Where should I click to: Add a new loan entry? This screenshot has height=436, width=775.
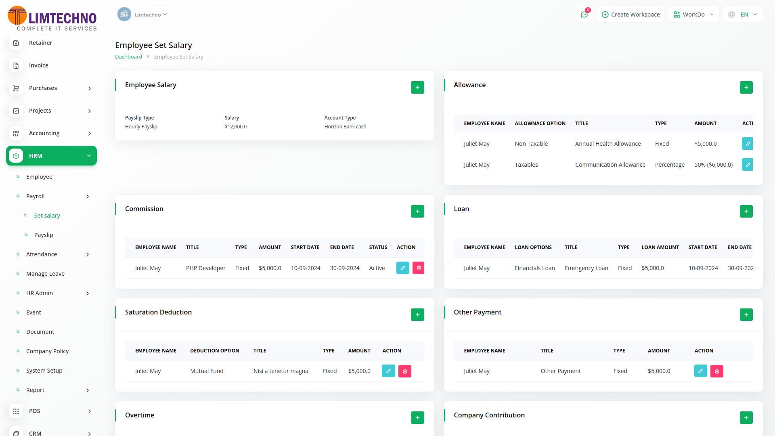[x=746, y=212]
